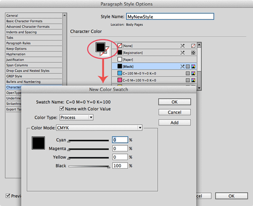Open Justification category
The width and height of the screenshot is (253, 206).
[x=34, y=60]
